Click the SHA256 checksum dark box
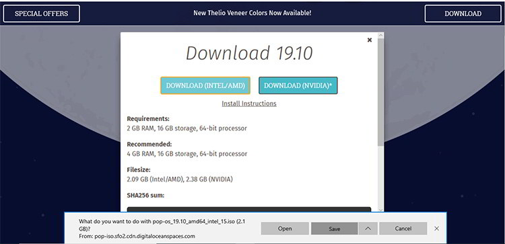505x244 pixels. pos(249,210)
